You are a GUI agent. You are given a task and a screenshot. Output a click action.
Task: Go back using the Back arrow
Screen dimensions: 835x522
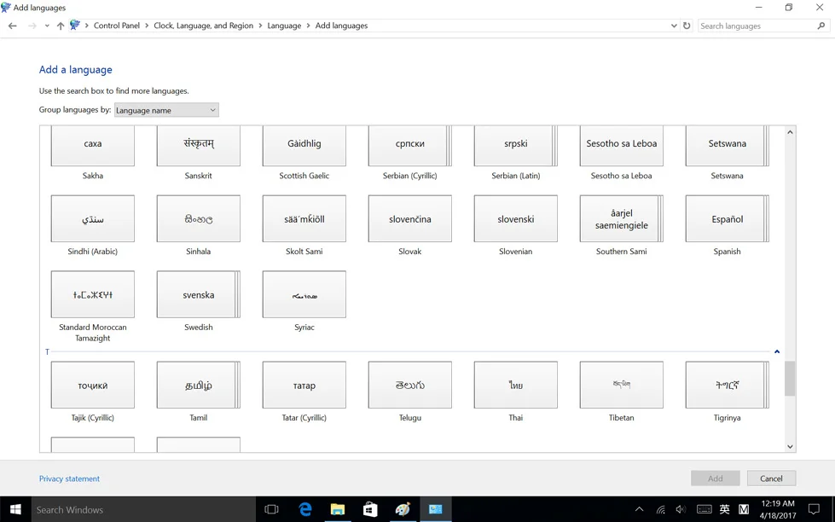(12, 26)
